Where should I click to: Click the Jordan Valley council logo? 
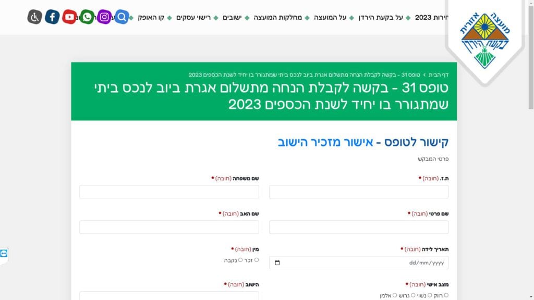coord(484,41)
